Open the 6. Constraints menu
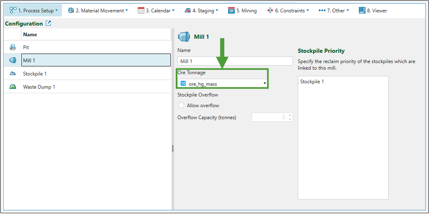 point(288,10)
